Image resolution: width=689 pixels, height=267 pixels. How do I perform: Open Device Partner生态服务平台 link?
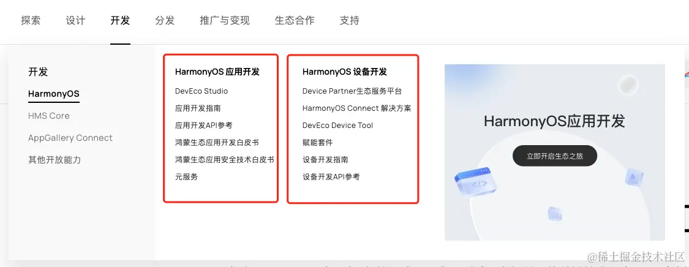coord(352,91)
